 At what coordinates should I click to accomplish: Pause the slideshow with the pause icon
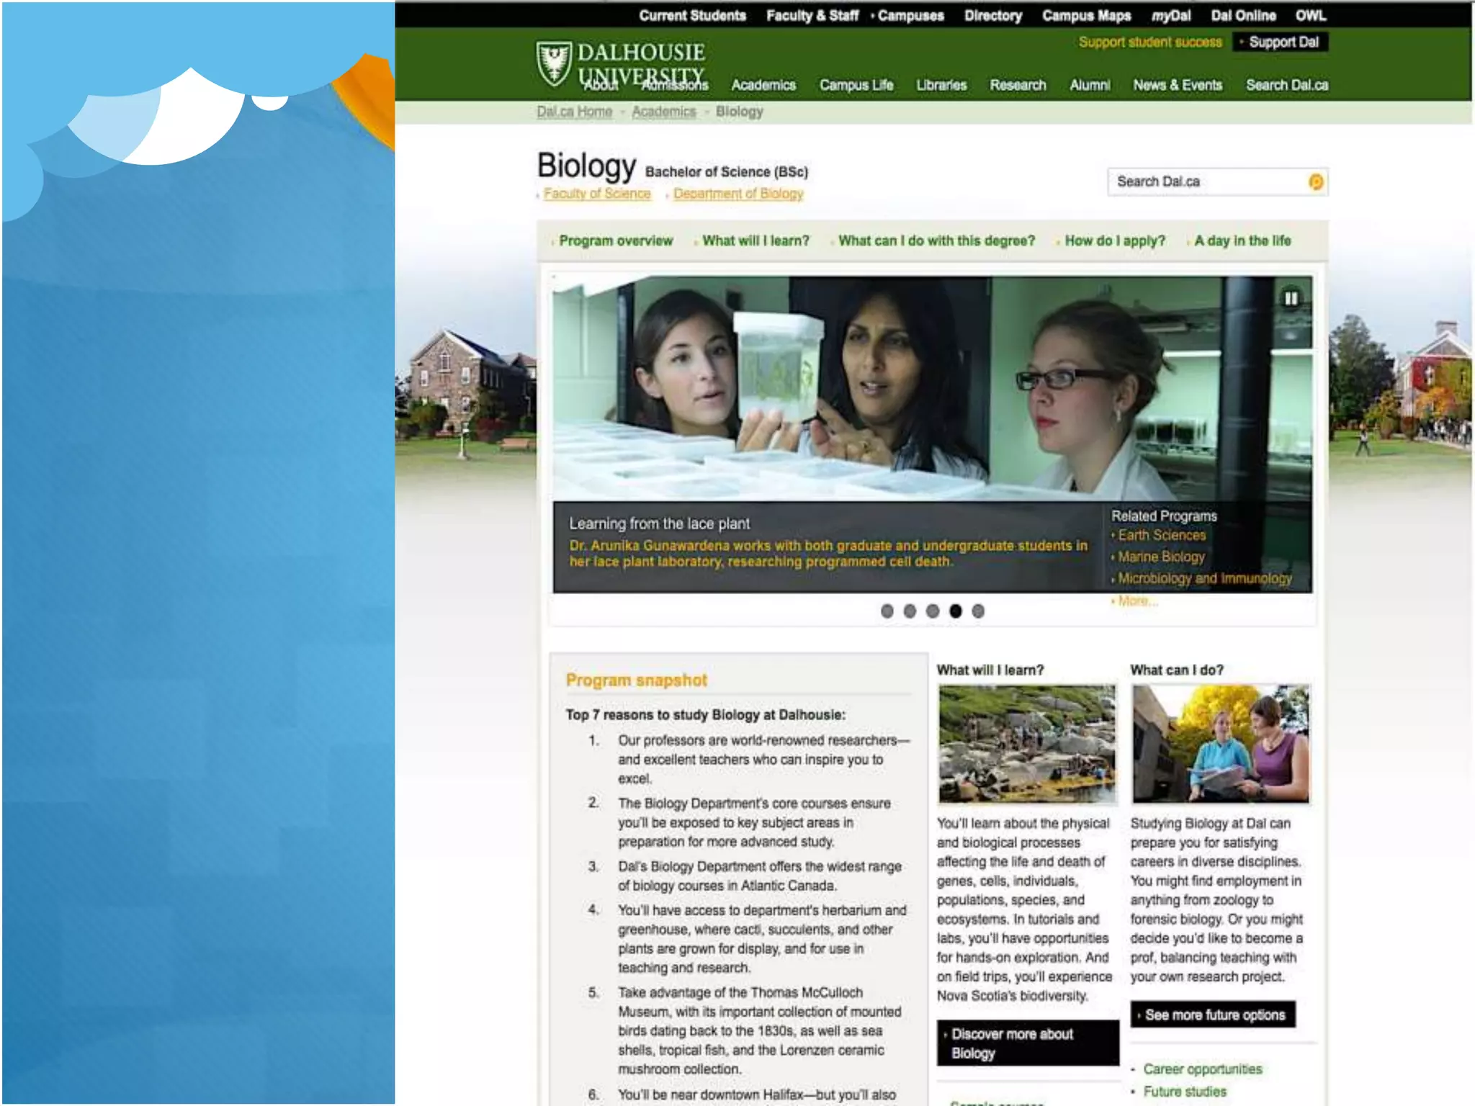tap(1291, 298)
